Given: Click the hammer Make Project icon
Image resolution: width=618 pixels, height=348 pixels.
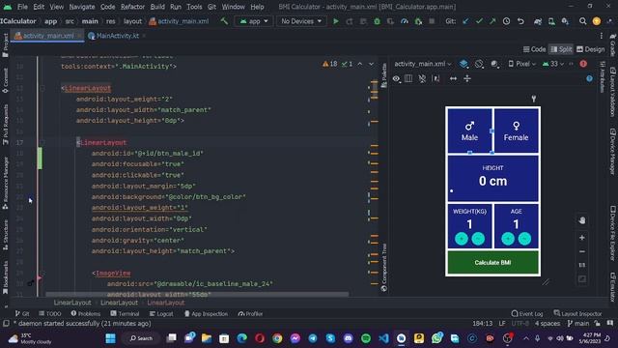Looking at the screenshot, I should point(224,21).
